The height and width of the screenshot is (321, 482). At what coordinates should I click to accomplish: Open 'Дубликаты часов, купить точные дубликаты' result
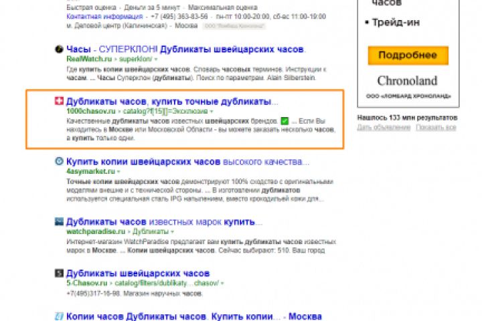(172, 102)
